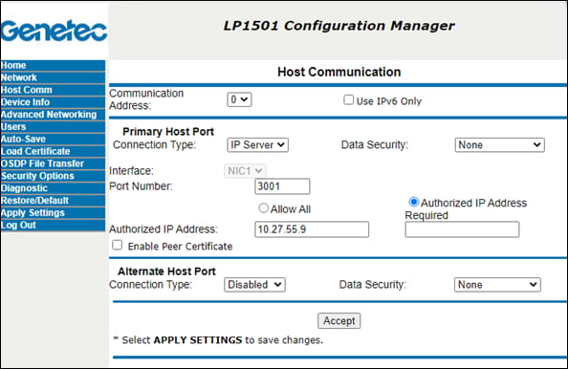This screenshot has height=369, width=568.
Task: Click Authorized IP Address field 10.27.55.9
Action: tap(312, 229)
